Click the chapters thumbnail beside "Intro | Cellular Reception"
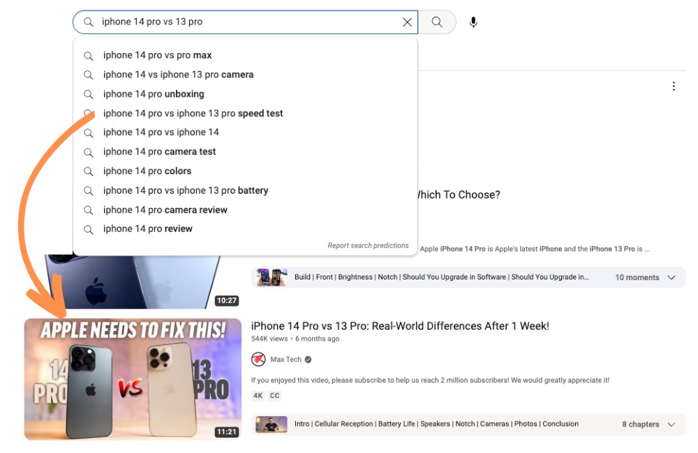 click(x=271, y=424)
